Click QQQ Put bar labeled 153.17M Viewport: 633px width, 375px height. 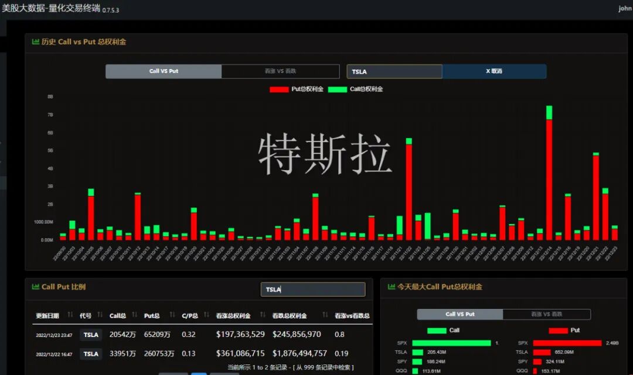535,371
